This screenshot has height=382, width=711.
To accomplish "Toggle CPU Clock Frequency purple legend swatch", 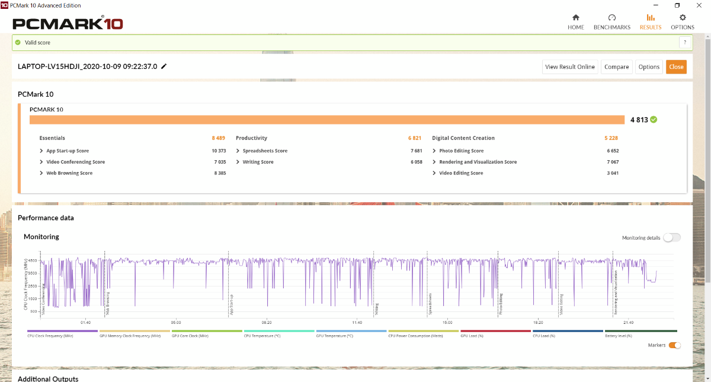I will pyautogui.click(x=62, y=331).
